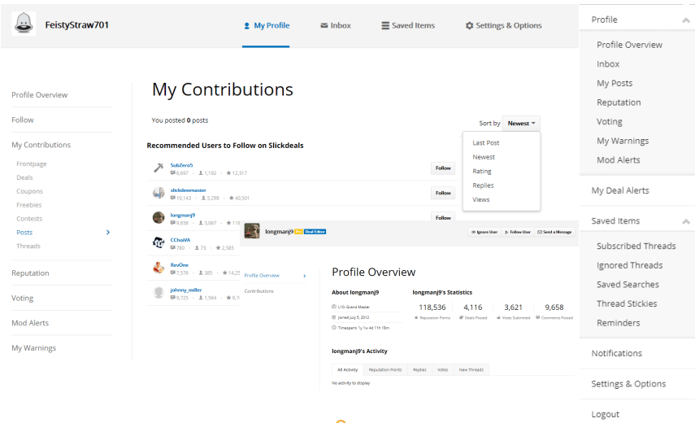
Task: Open My Posts in right menu
Action: coord(615,83)
